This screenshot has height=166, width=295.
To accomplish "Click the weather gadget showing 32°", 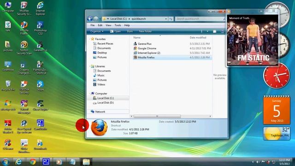I will point(277,134).
